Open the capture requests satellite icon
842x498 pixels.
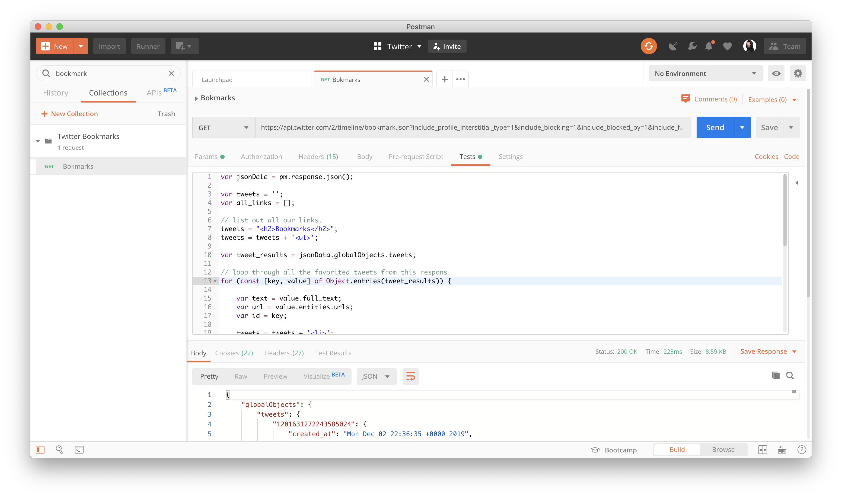[x=673, y=46]
